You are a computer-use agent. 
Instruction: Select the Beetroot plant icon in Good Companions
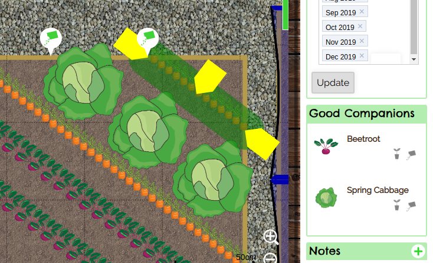[326, 146]
